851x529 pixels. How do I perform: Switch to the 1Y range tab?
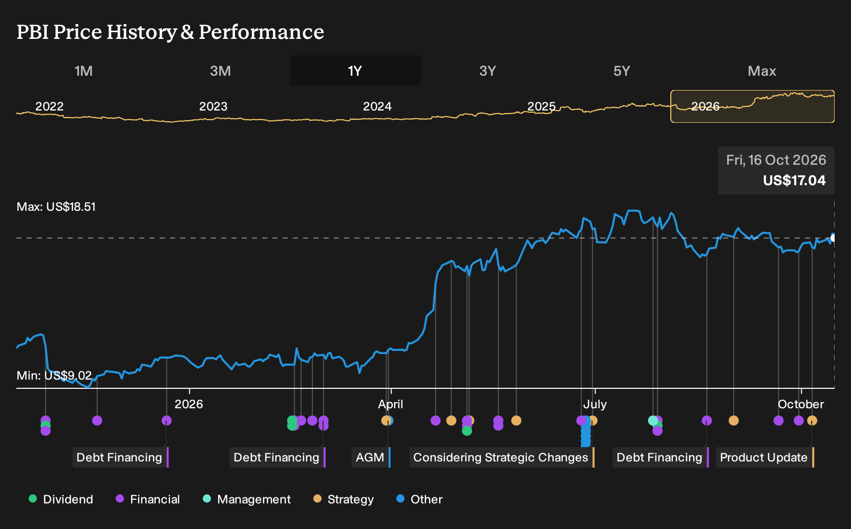(x=355, y=71)
